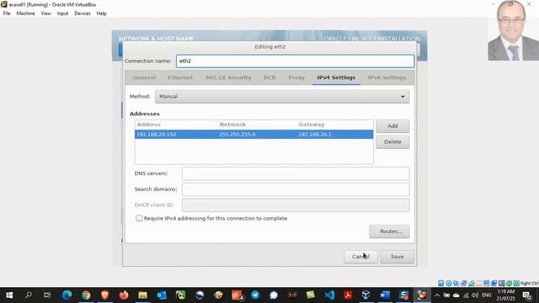The height and width of the screenshot is (303, 539).
Task: Open the green sticky notes taskbar icon
Action: [311, 295]
